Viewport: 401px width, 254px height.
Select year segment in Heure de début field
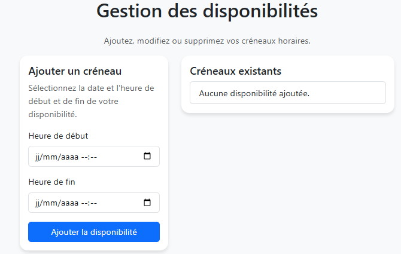(x=68, y=157)
